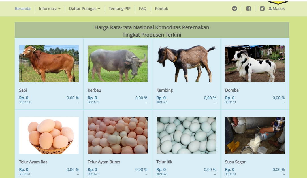Click the Susu Segar commodity label
The image size is (307, 178).
[x=235, y=162]
